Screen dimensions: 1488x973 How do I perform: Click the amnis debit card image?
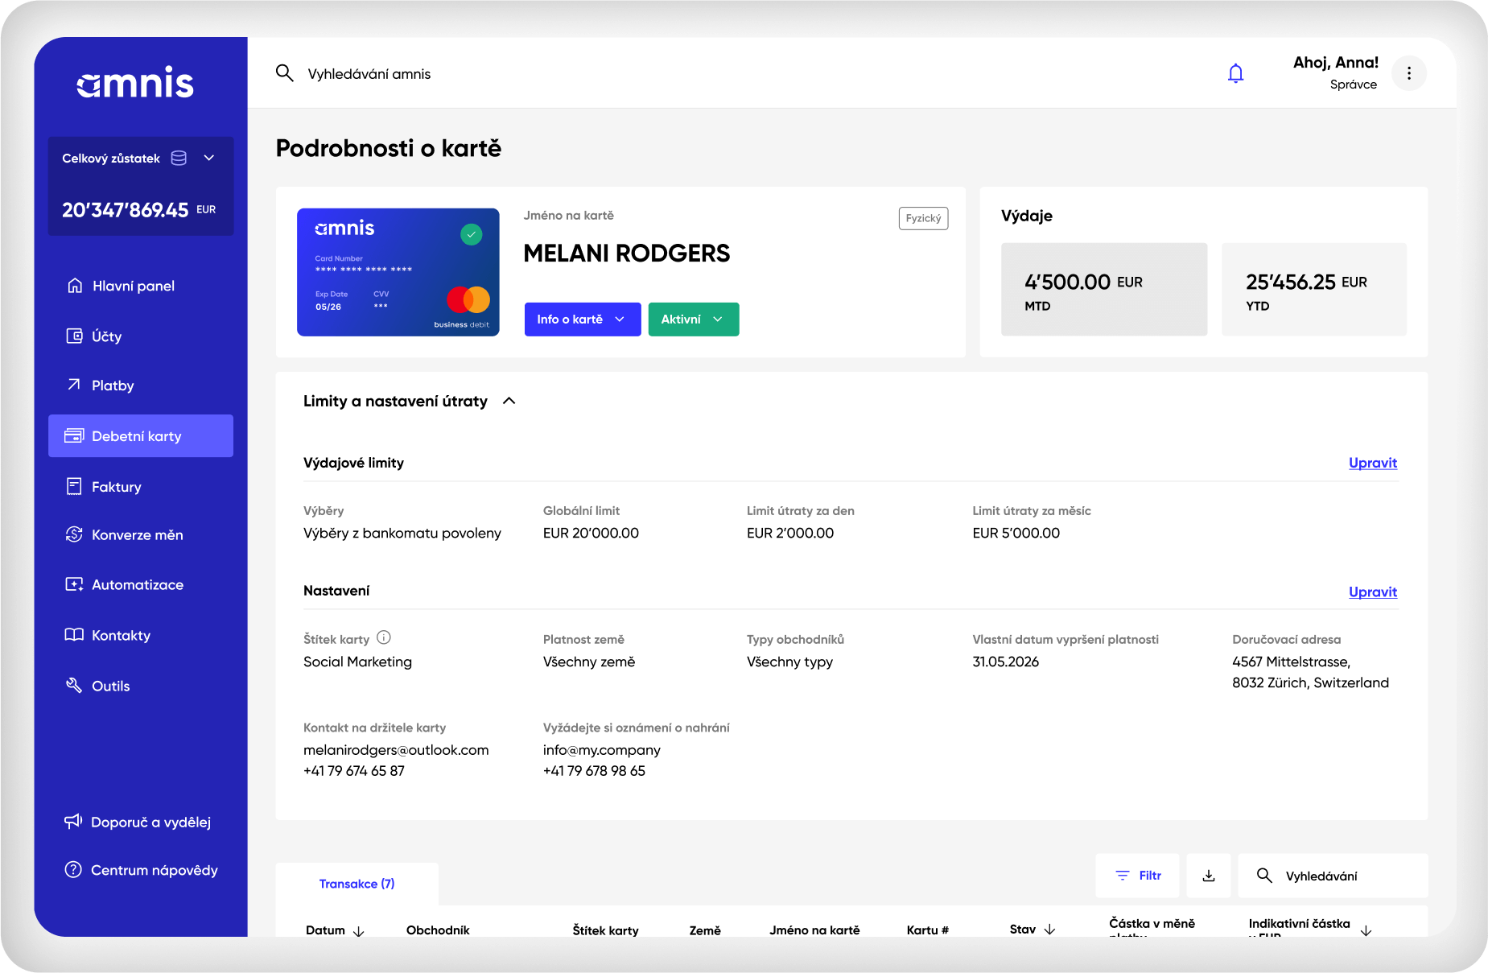click(398, 272)
